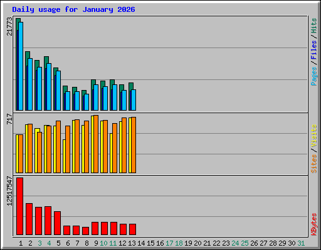Click the 12517547 KBytes axis value

(9, 191)
